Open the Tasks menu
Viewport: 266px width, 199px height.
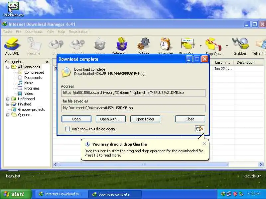coord(8,32)
